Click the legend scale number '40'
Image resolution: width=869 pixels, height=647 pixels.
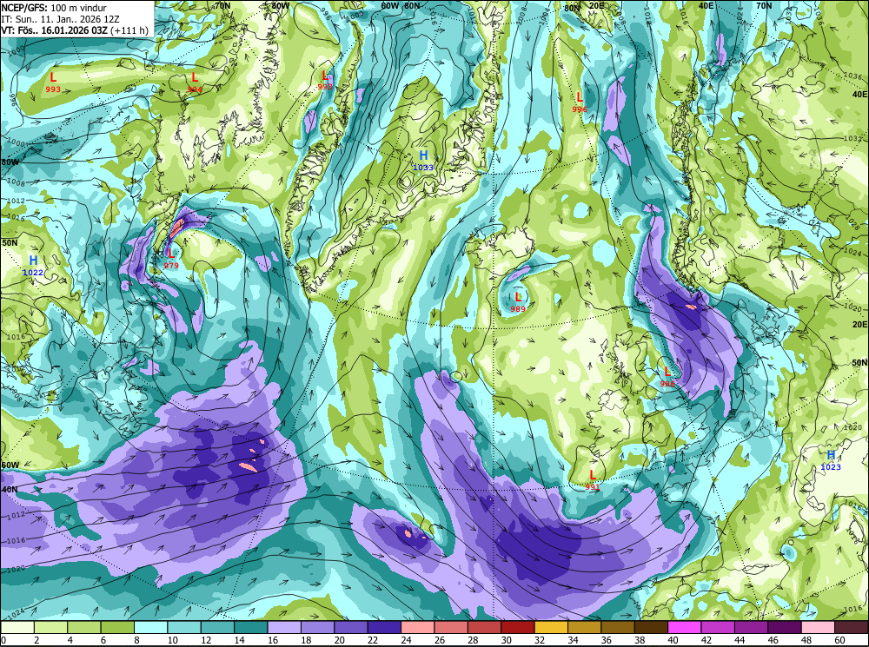pyautogui.click(x=673, y=640)
